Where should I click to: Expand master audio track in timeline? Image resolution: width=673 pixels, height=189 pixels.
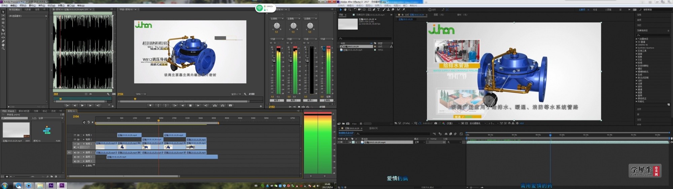coord(84,165)
